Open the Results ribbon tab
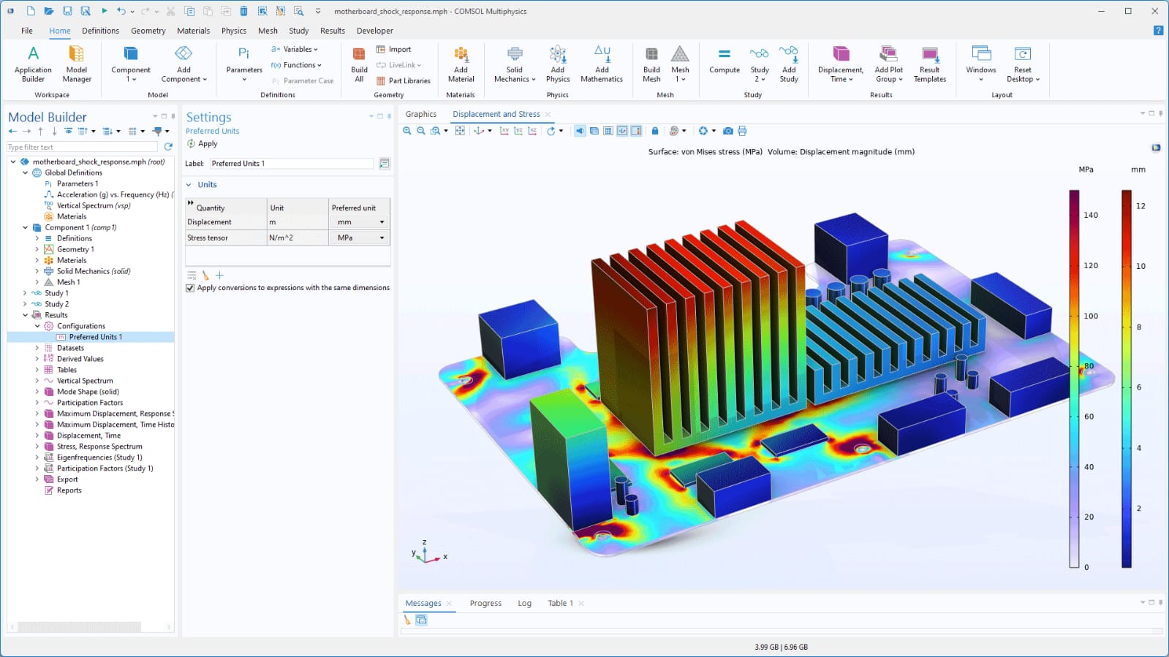 pyautogui.click(x=332, y=31)
